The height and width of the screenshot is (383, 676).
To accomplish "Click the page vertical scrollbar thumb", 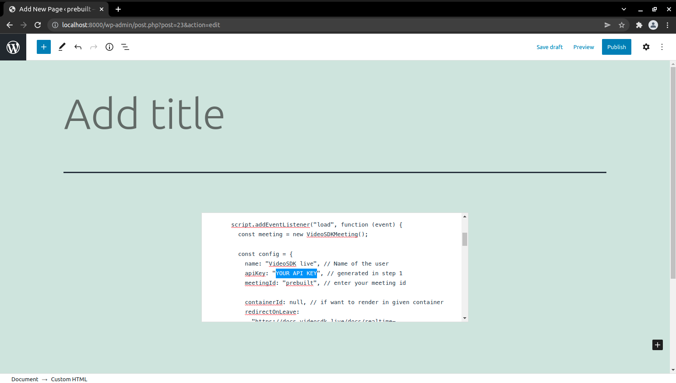I will point(673,173).
